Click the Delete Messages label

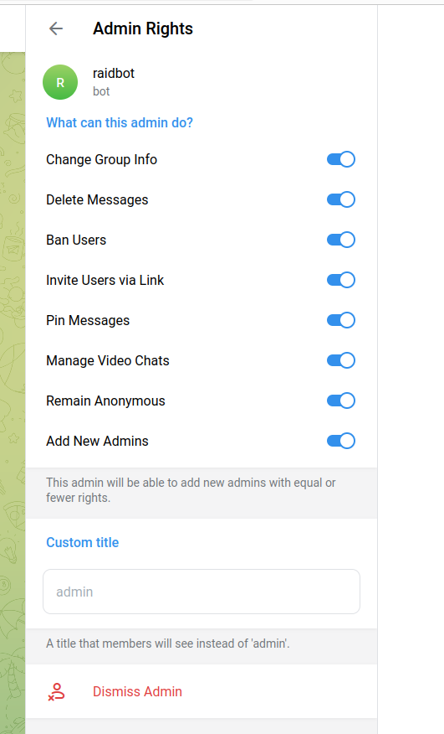click(x=97, y=200)
